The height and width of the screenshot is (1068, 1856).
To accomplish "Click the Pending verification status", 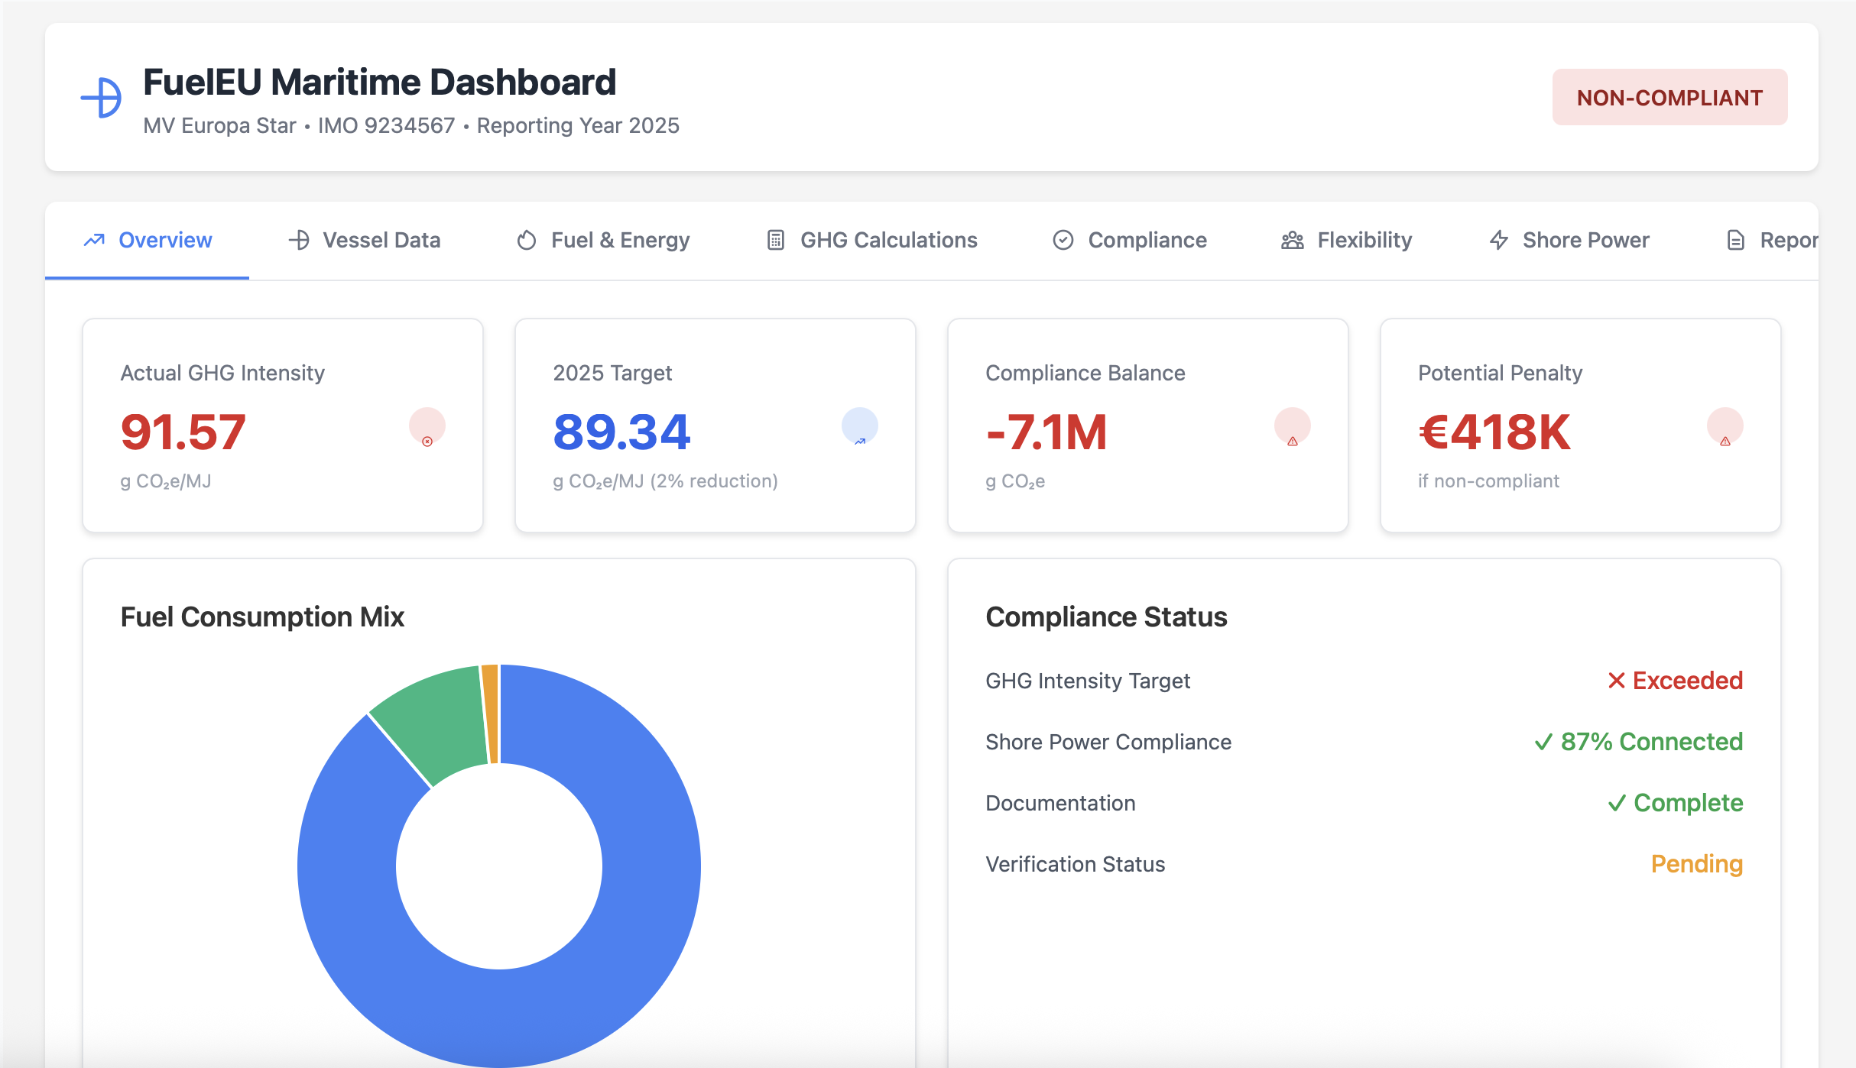I will coord(1697,864).
